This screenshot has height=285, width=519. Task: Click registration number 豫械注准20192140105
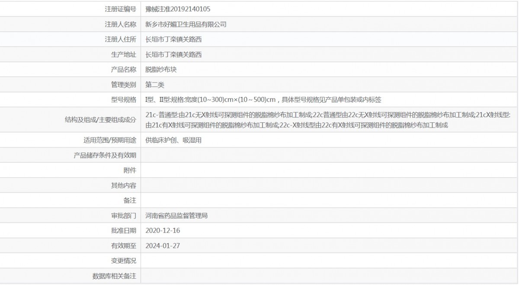(178, 9)
